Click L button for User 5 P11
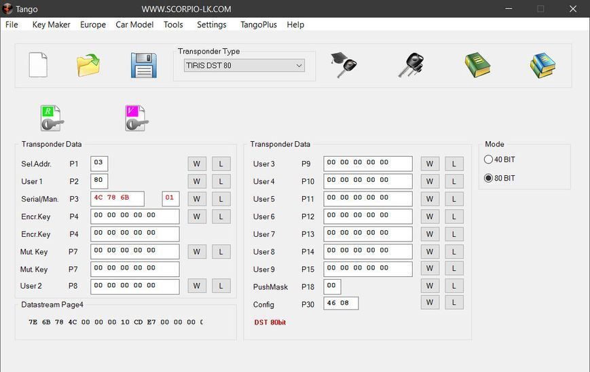The image size is (590, 372). 454,199
